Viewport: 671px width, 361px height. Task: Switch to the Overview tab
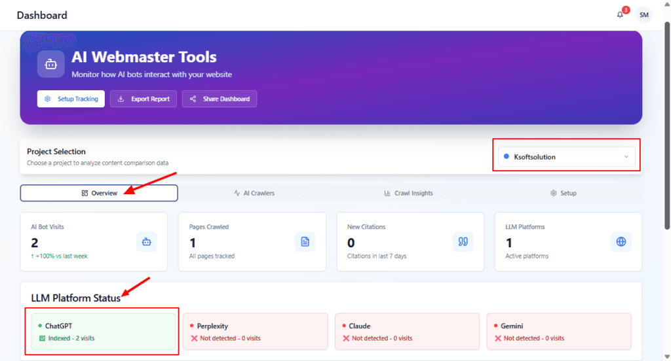pyautogui.click(x=99, y=193)
